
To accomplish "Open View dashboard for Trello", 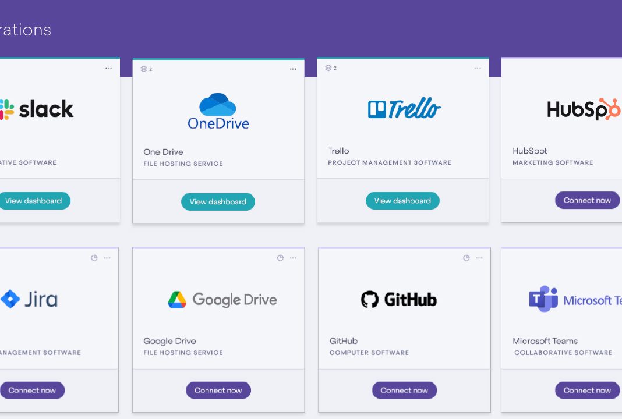I will [402, 201].
